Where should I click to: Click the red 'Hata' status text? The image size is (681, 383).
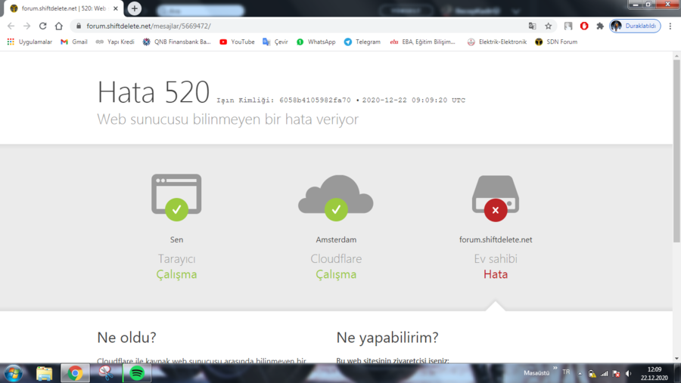496,274
